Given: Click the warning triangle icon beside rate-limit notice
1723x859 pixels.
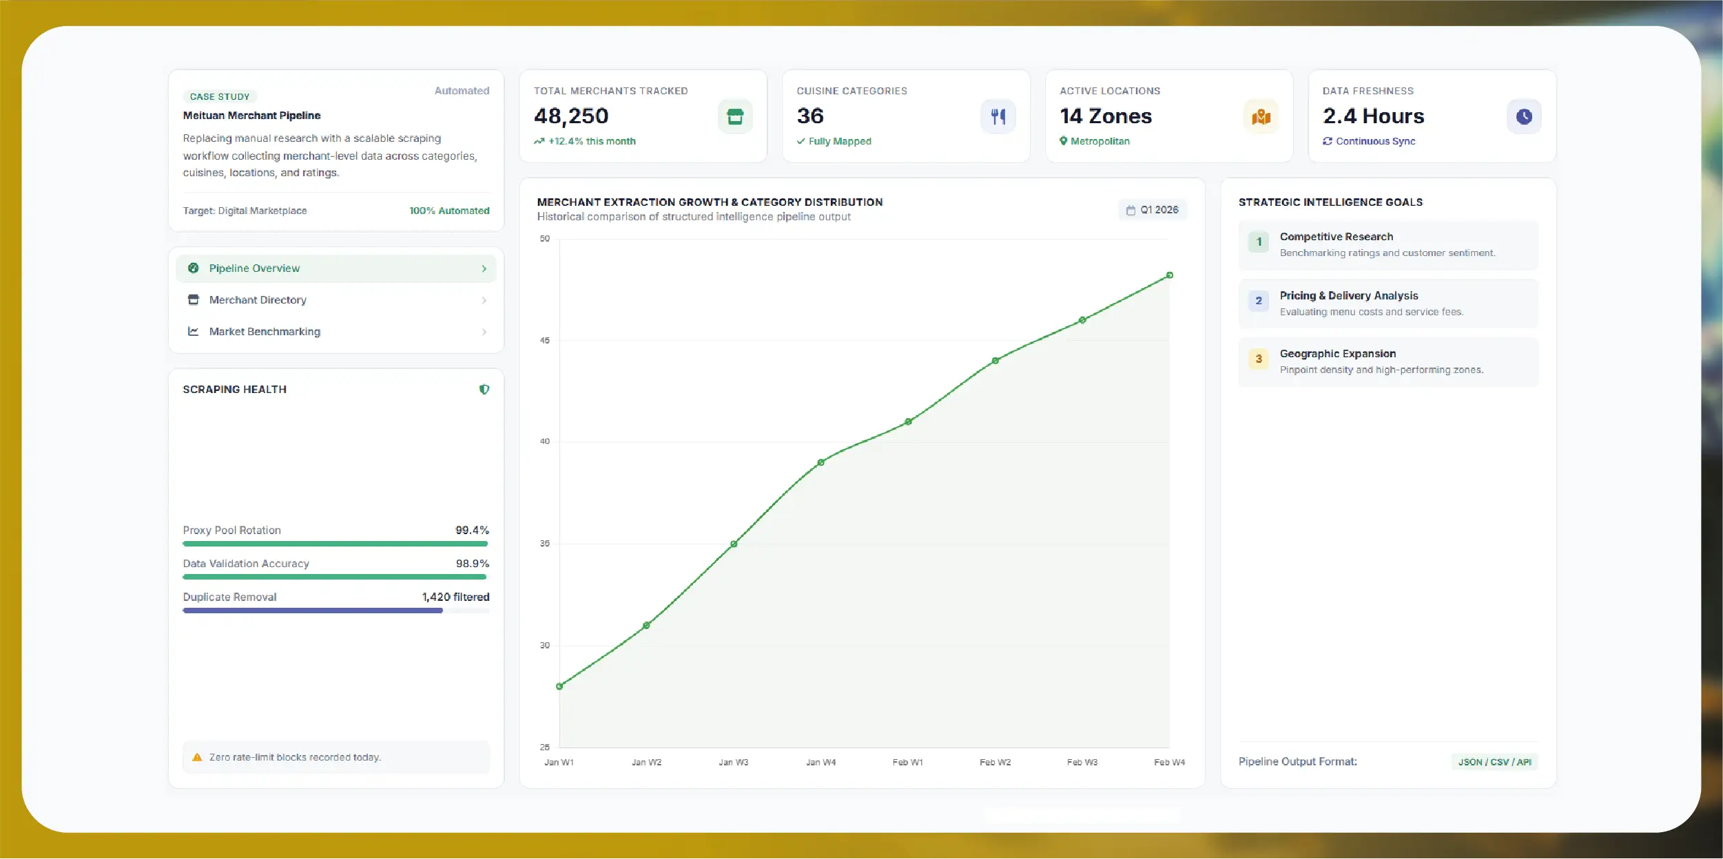Looking at the screenshot, I should [x=197, y=757].
